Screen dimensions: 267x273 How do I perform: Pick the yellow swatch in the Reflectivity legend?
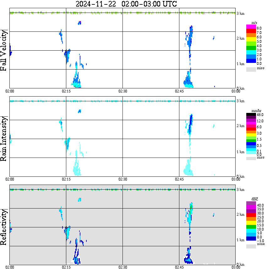click(x=251, y=223)
